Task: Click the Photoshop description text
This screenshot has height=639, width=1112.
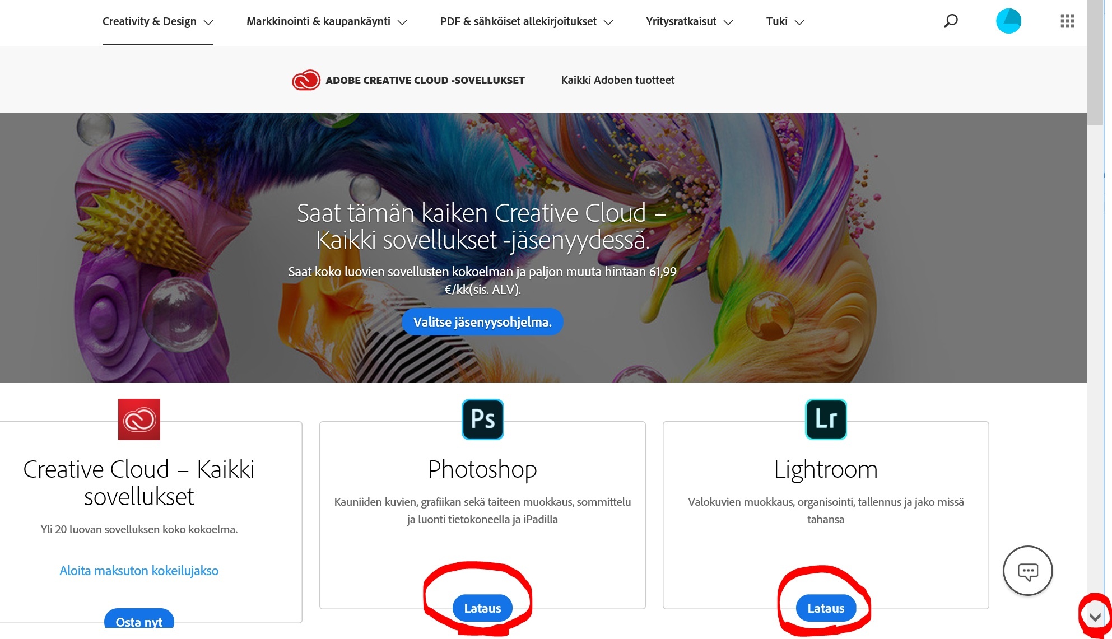Action: tap(482, 510)
